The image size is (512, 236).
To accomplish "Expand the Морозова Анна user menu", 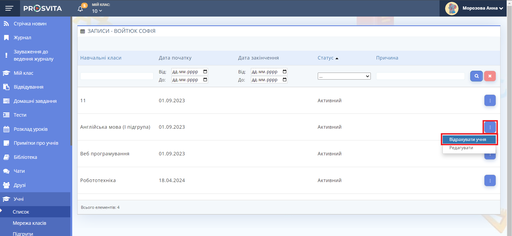I will click(483, 8).
